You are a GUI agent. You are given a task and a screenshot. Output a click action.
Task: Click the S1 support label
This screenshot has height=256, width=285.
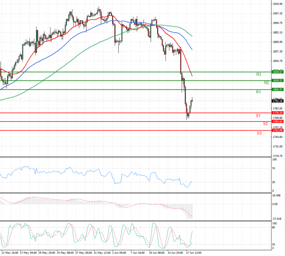(x=258, y=116)
